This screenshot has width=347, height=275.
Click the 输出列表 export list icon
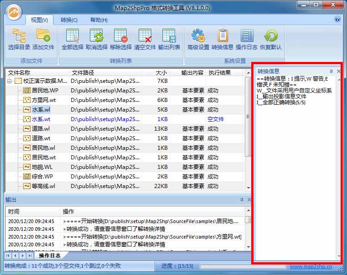[169, 36]
